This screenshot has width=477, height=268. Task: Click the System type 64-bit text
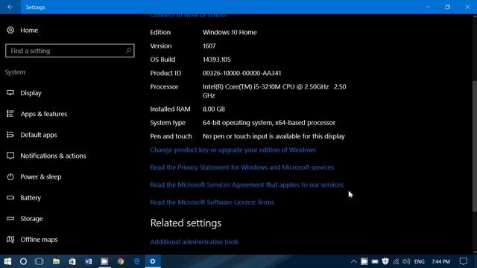tap(269, 123)
